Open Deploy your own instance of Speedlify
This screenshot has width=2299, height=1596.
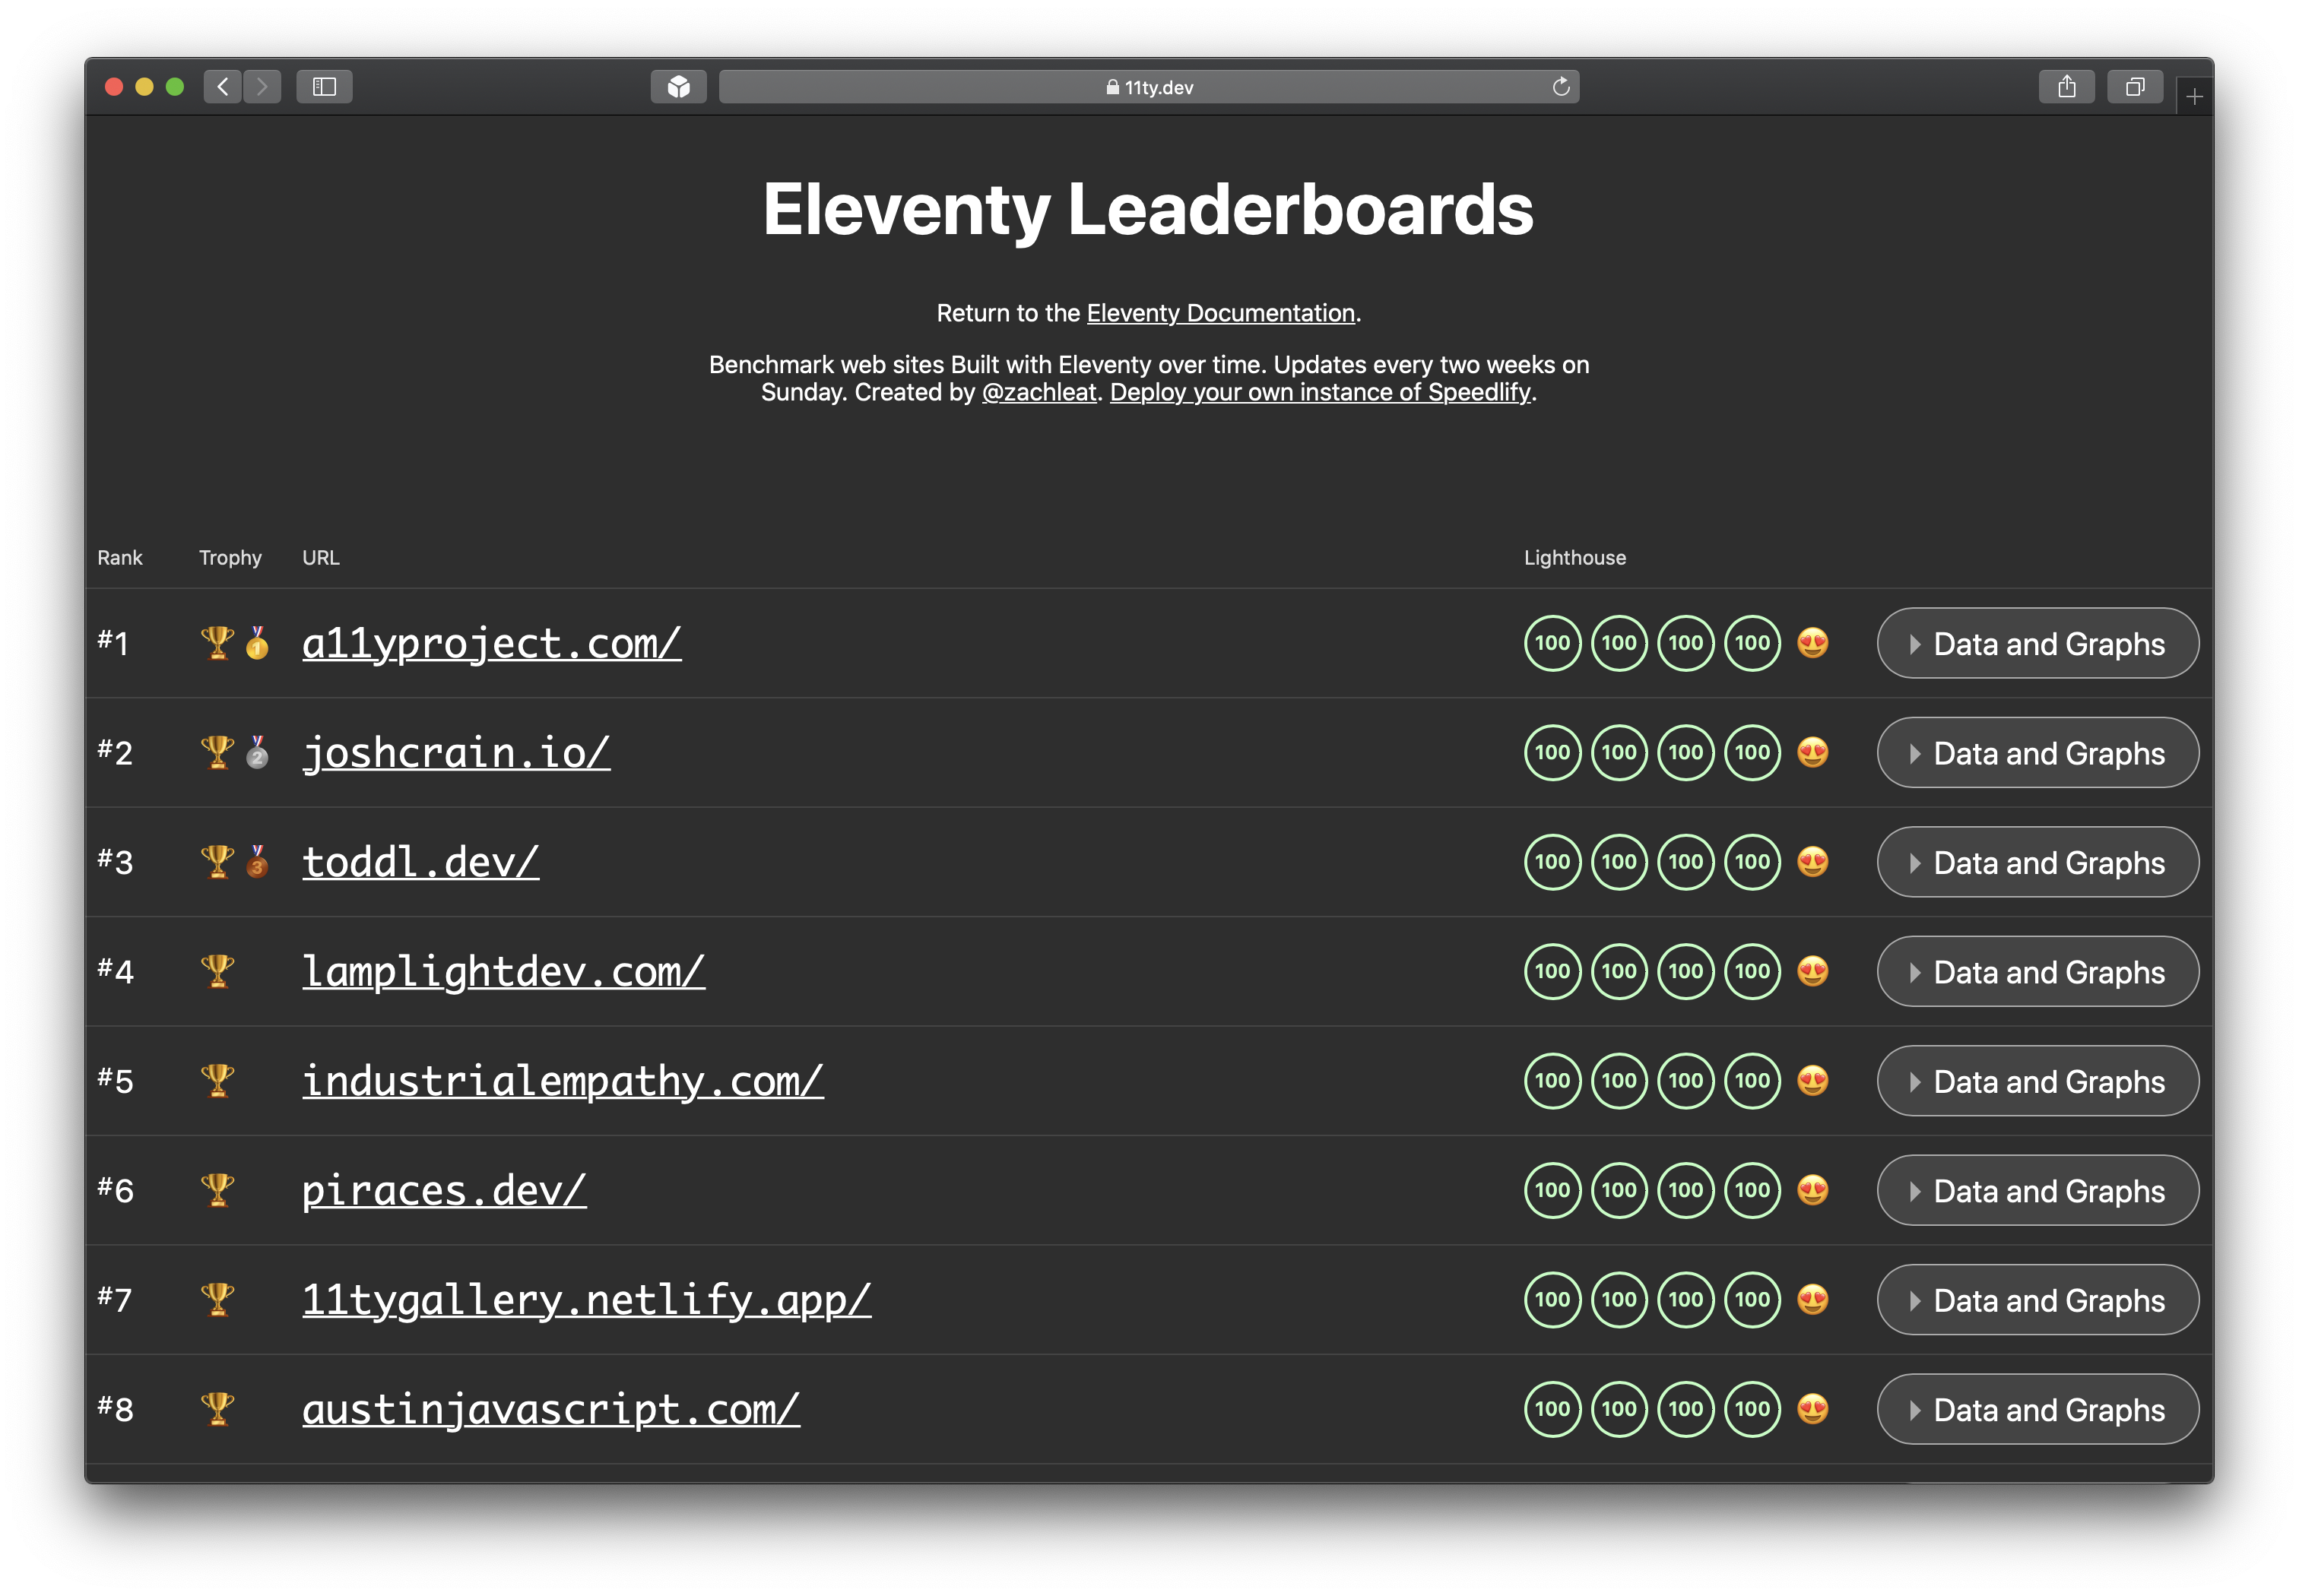[x=1320, y=392]
